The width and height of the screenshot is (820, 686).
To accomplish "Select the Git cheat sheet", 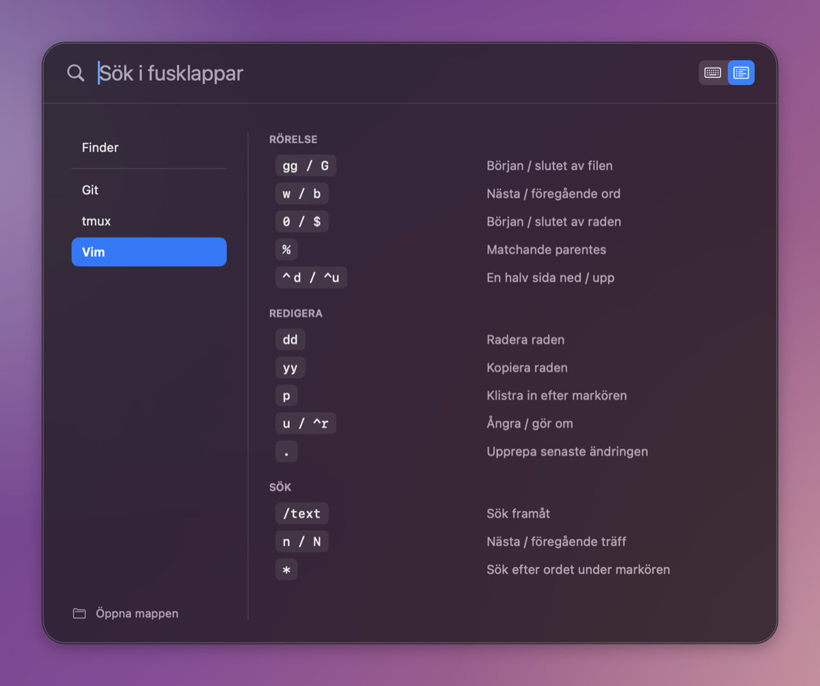I will pos(149,190).
